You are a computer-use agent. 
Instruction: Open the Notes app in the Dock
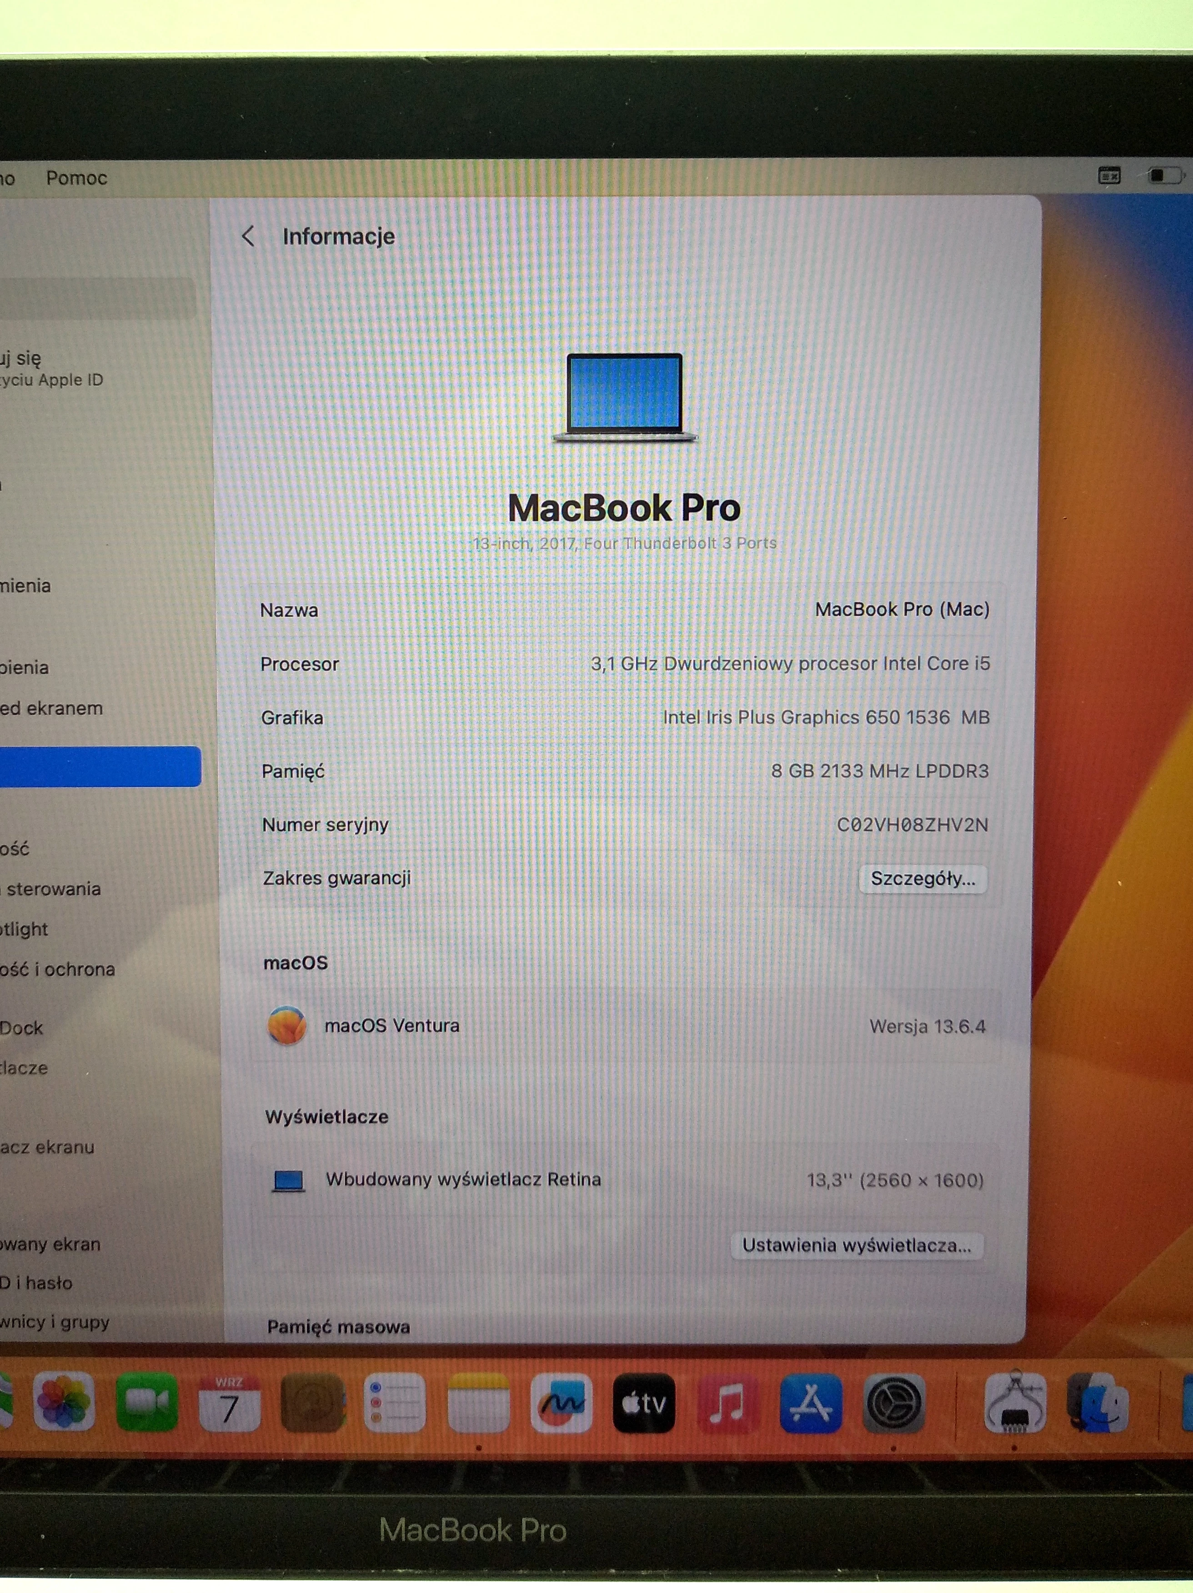(x=478, y=1402)
